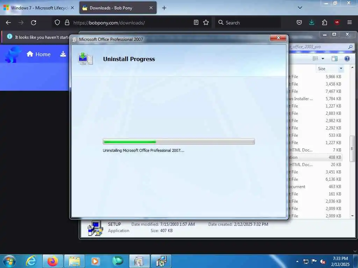Click the download icon next to Home

(63, 54)
